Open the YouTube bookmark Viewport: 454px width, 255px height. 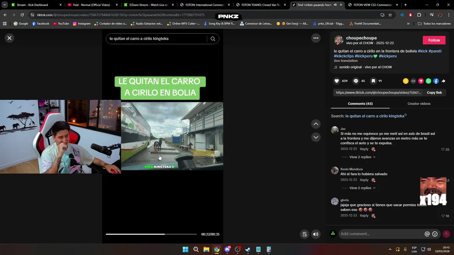(61, 24)
